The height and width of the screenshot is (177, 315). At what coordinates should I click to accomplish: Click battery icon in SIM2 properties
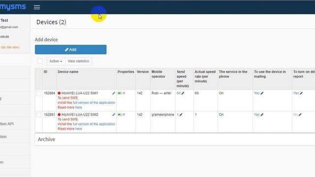pos(120,115)
